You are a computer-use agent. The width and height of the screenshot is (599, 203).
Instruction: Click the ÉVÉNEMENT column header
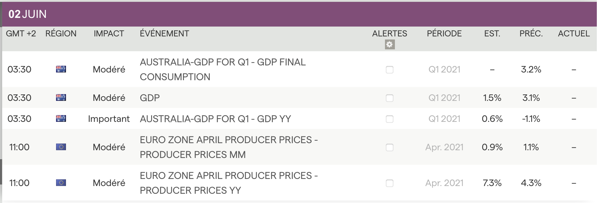pyautogui.click(x=164, y=33)
